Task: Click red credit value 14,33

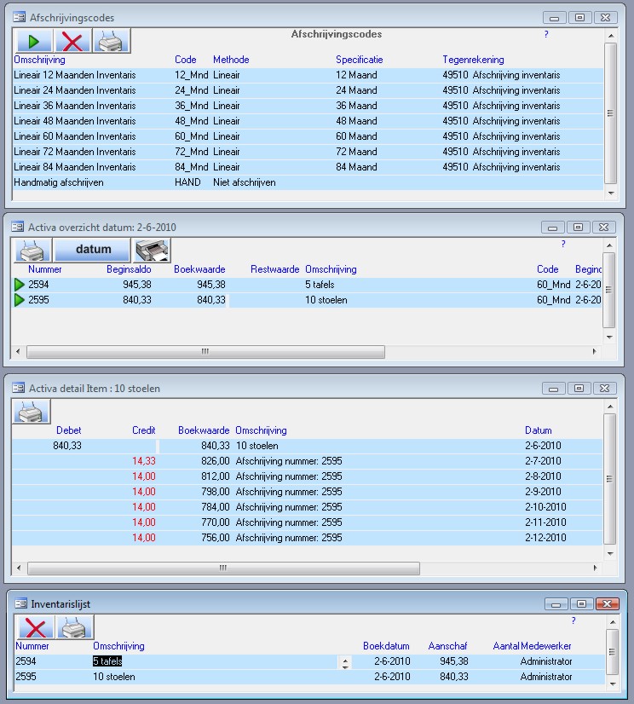Action: (x=144, y=461)
